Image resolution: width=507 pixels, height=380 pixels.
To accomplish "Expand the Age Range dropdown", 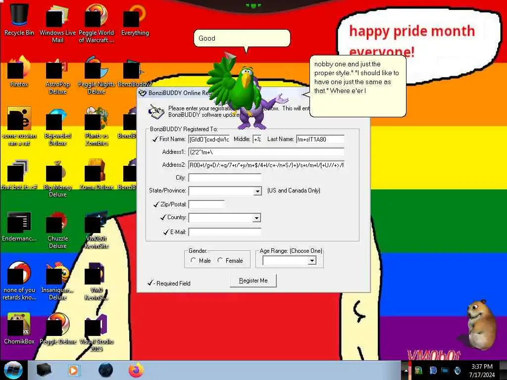I will coord(312,260).
